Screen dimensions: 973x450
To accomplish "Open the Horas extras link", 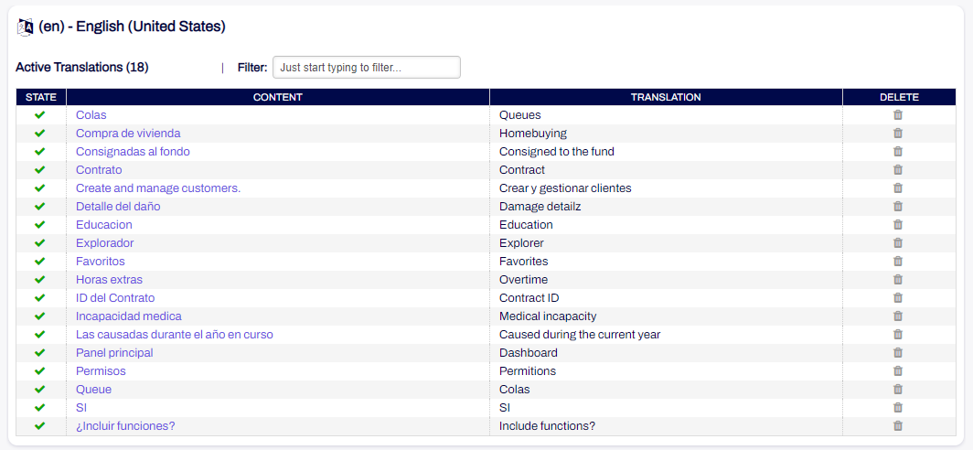I will point(109,279).
